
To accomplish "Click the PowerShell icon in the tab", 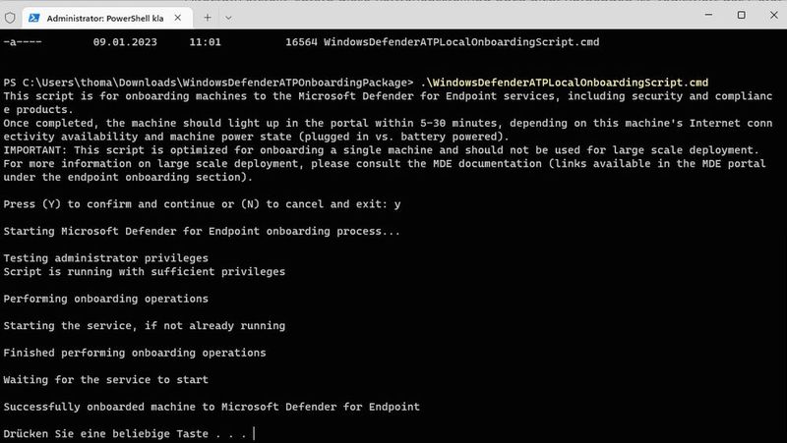I will 34,17.
